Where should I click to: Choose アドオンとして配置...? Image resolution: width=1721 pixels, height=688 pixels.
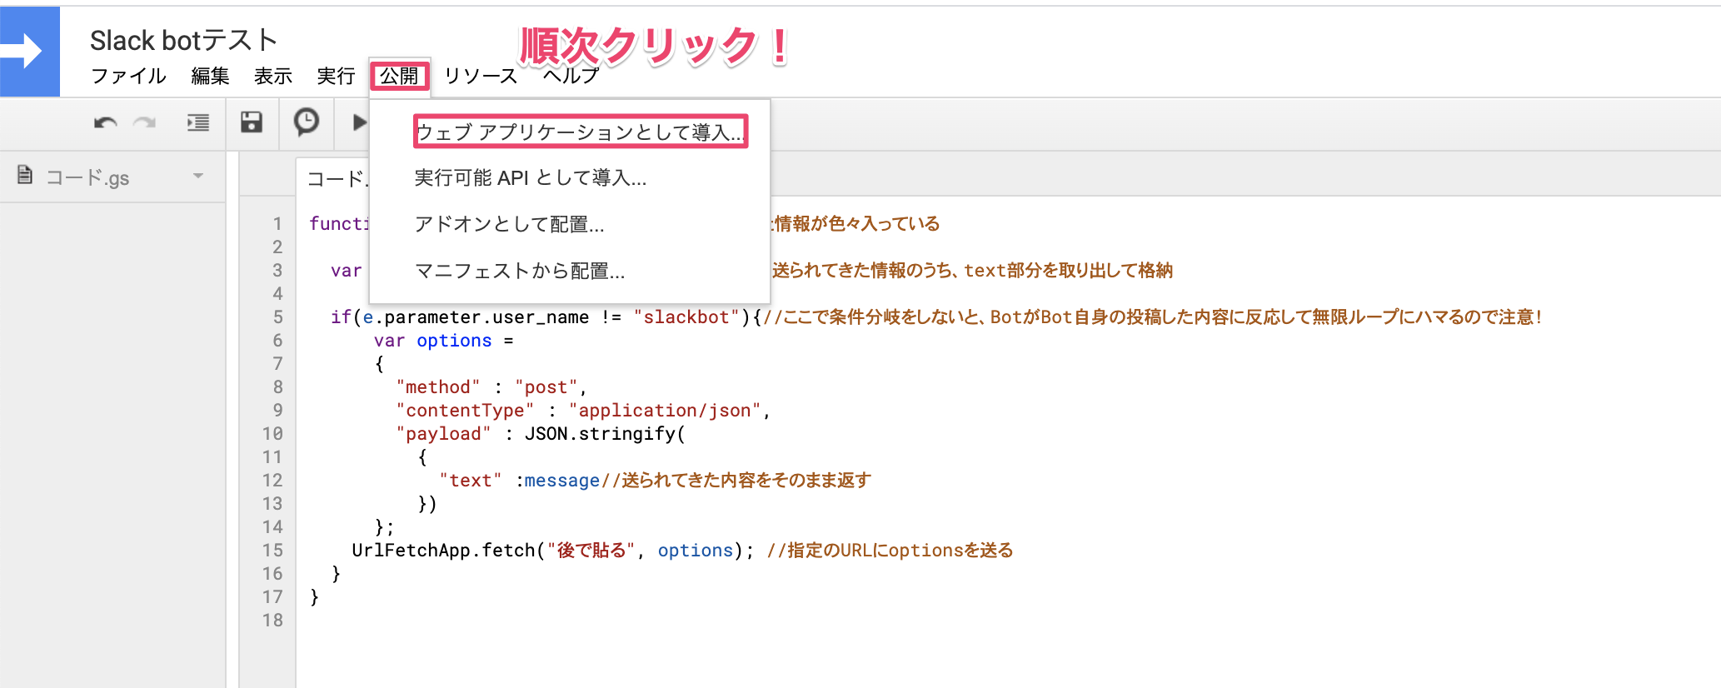[x=569, y=224]
